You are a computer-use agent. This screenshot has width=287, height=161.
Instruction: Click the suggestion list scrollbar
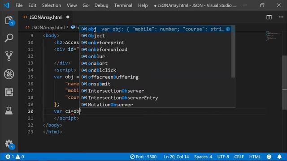point(233,51)
